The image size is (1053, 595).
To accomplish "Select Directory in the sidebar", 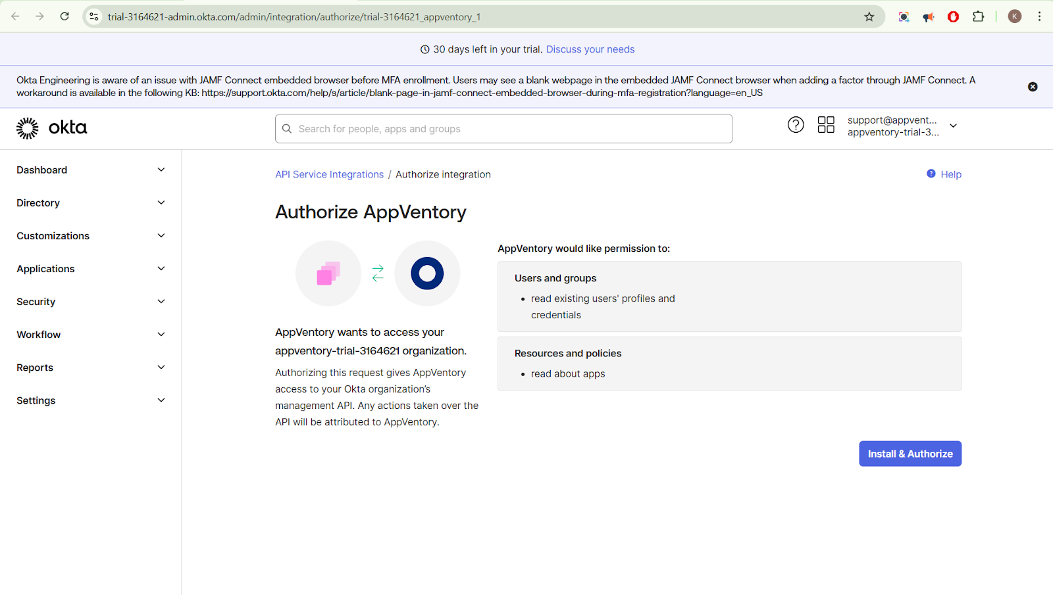I will pos(38,202).
